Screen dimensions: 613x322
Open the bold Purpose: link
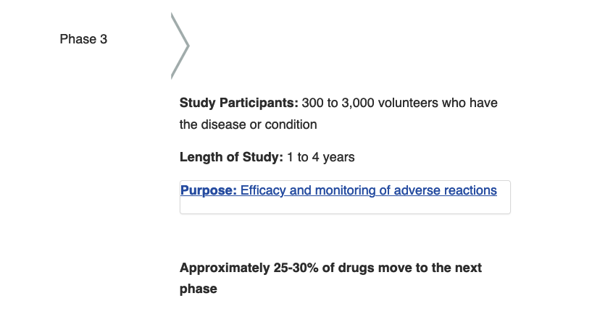point(209,190)
